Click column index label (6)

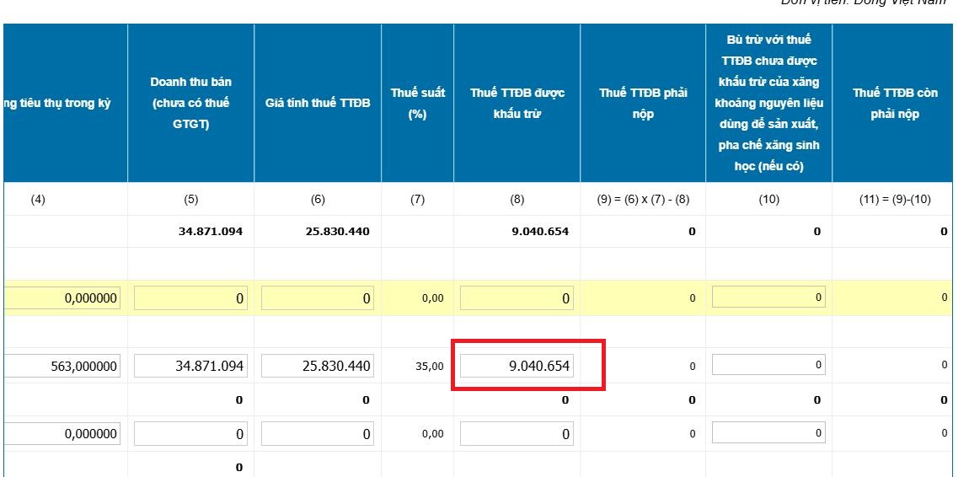point(318,200)
